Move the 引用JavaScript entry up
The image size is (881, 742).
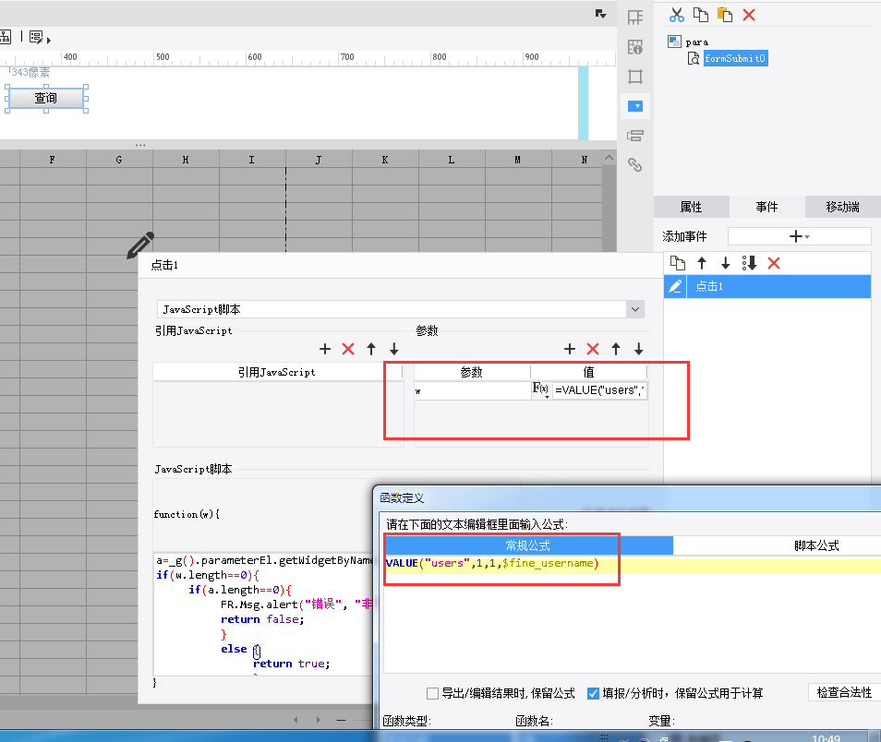tap(371, 349)
